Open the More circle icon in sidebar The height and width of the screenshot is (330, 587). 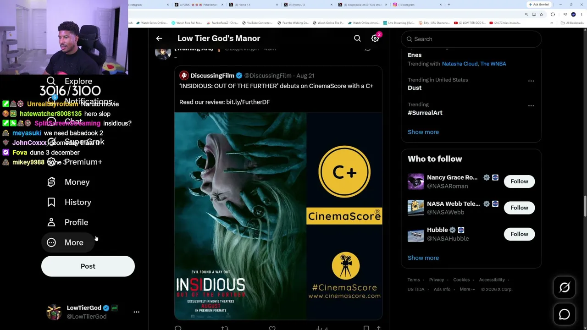(51, 242)
